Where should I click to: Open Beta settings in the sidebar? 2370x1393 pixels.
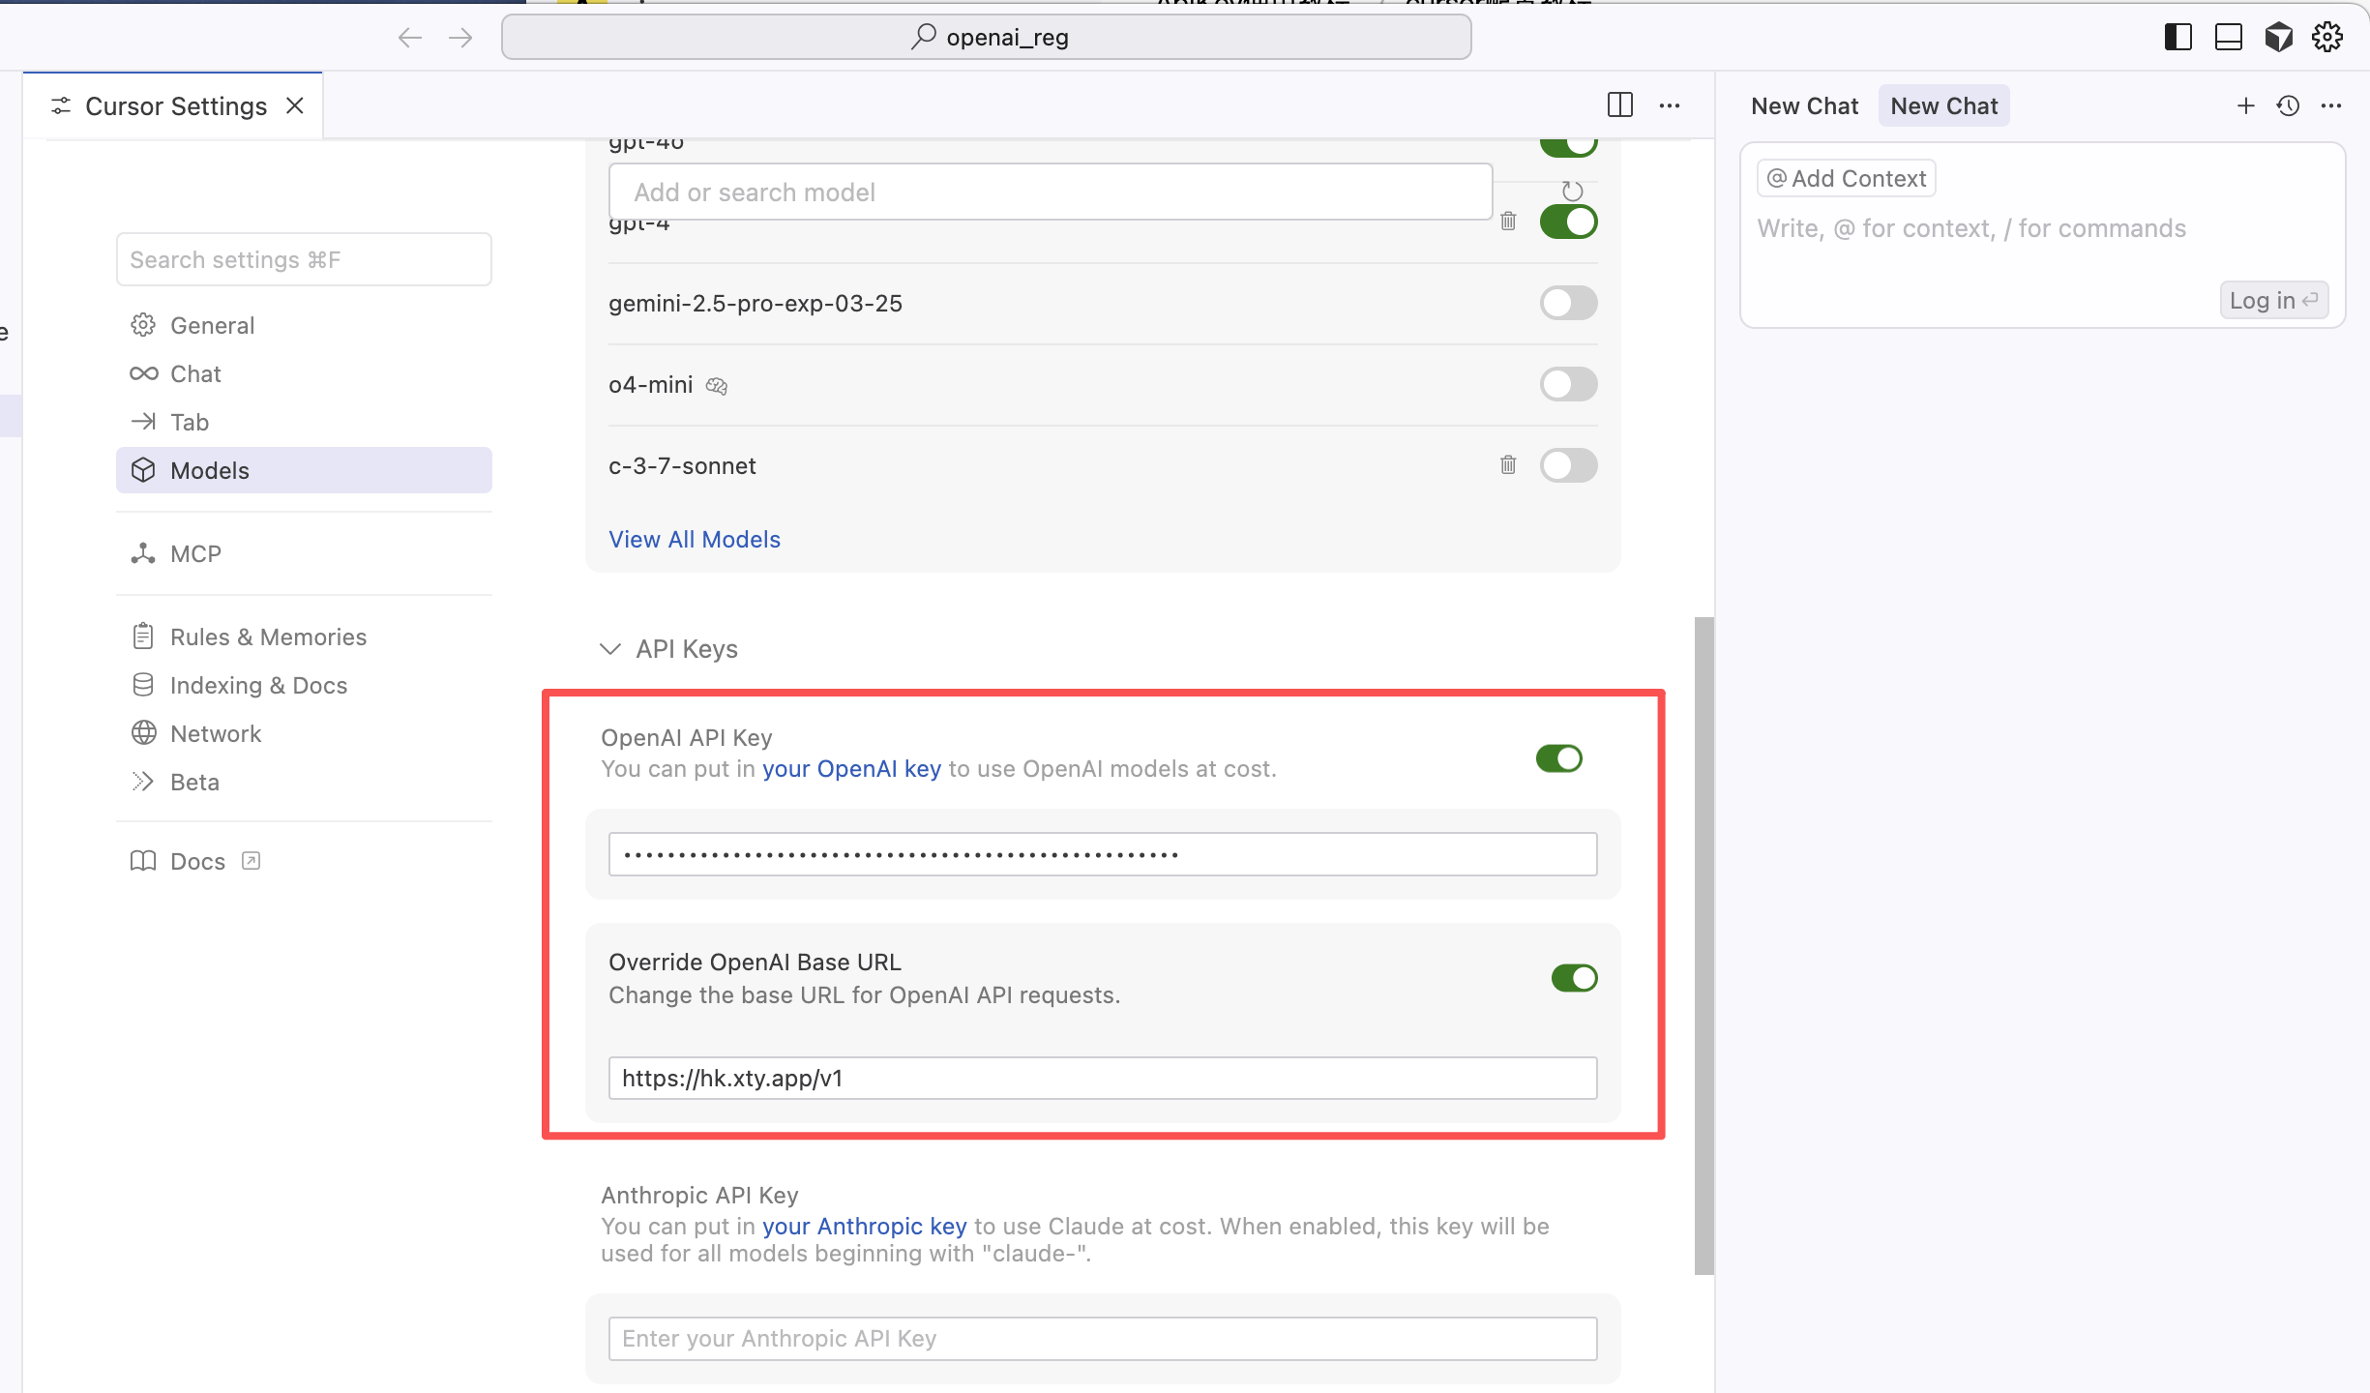(194, 782)
